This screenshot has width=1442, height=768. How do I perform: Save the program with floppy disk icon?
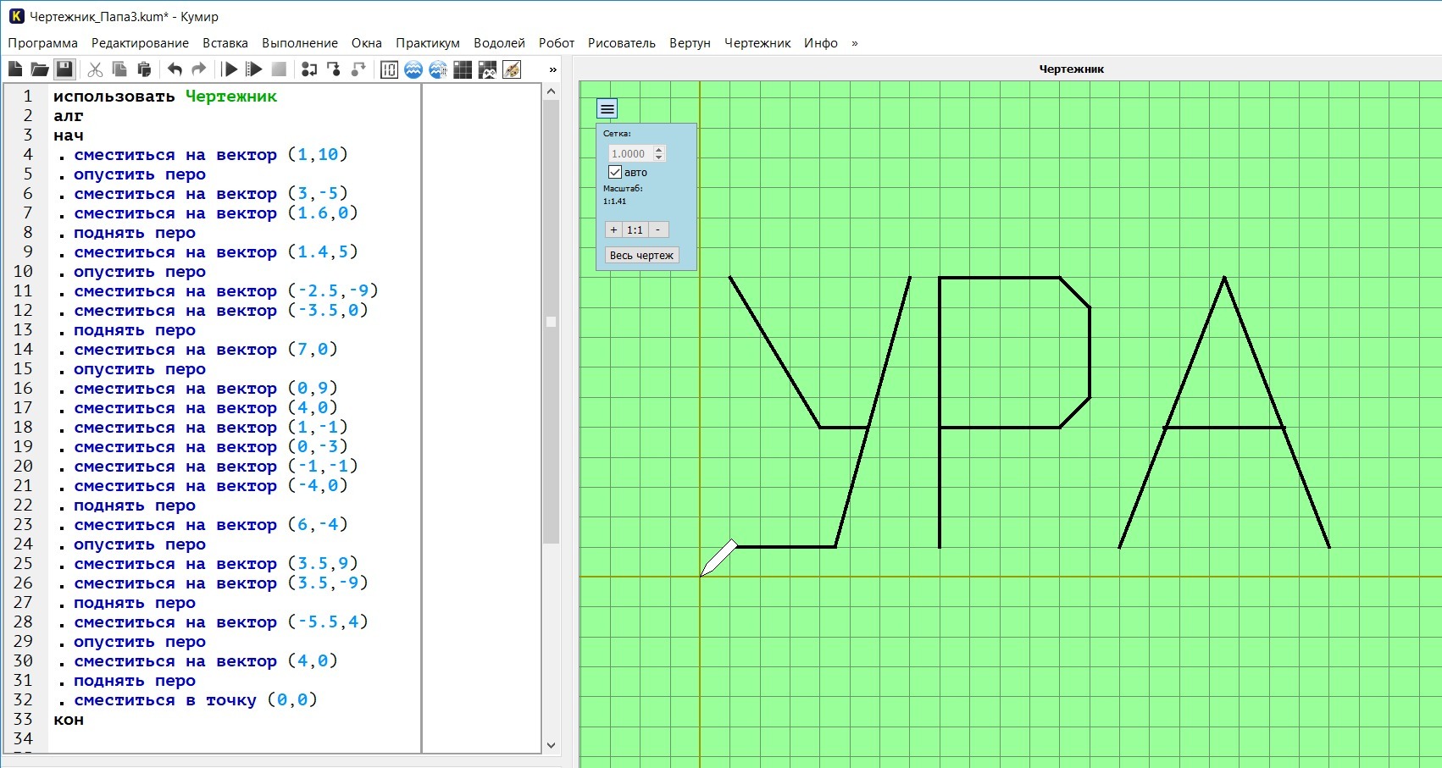click(64, 69)
